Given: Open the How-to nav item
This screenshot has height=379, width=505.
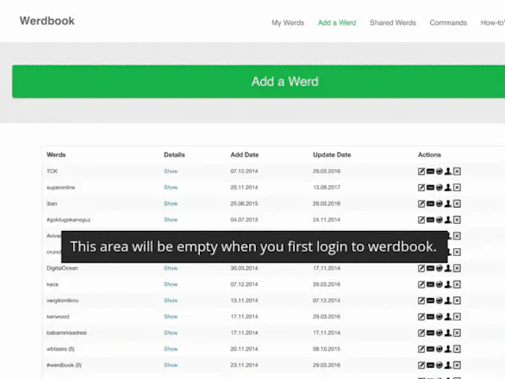Looking at the screenshot, I should pos(492,23).
